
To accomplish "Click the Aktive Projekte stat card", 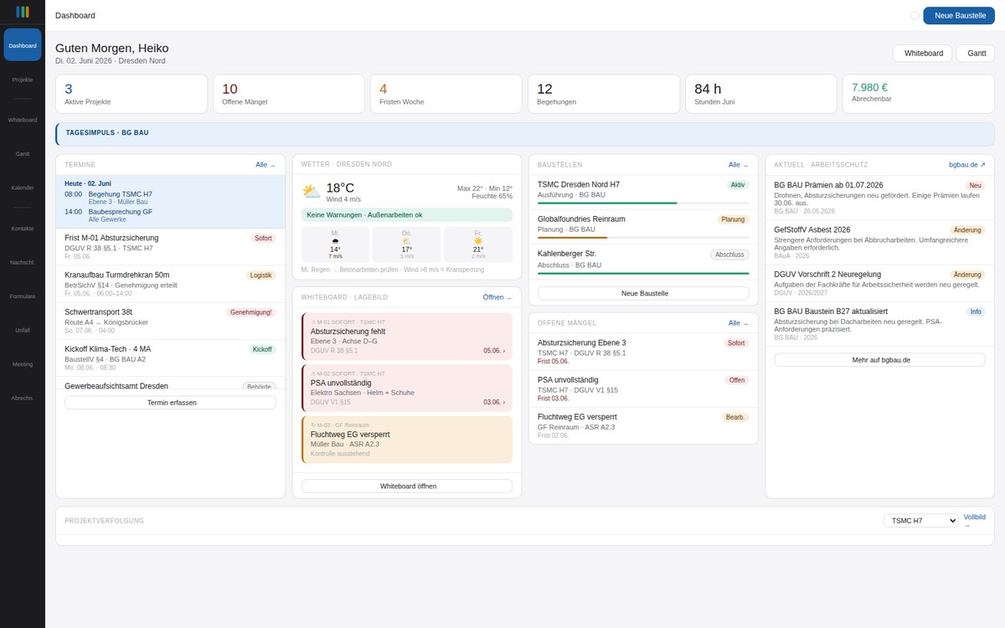I will point(131,94).
